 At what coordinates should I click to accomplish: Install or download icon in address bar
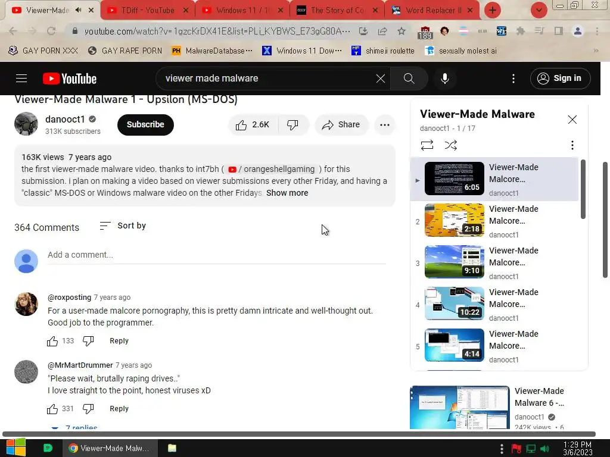(x=363, y=31)
